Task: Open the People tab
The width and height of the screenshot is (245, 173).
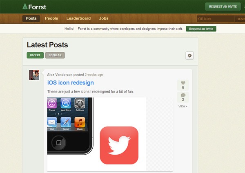Action: click(x=51, y=18)
